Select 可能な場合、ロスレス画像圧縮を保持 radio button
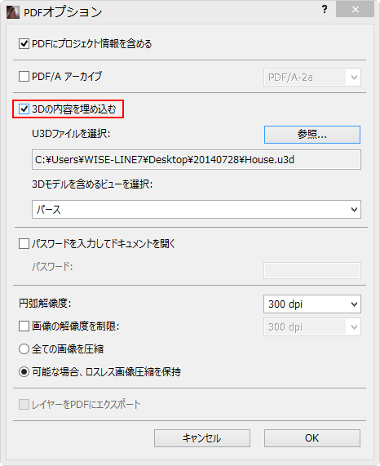 pos(24,371)
